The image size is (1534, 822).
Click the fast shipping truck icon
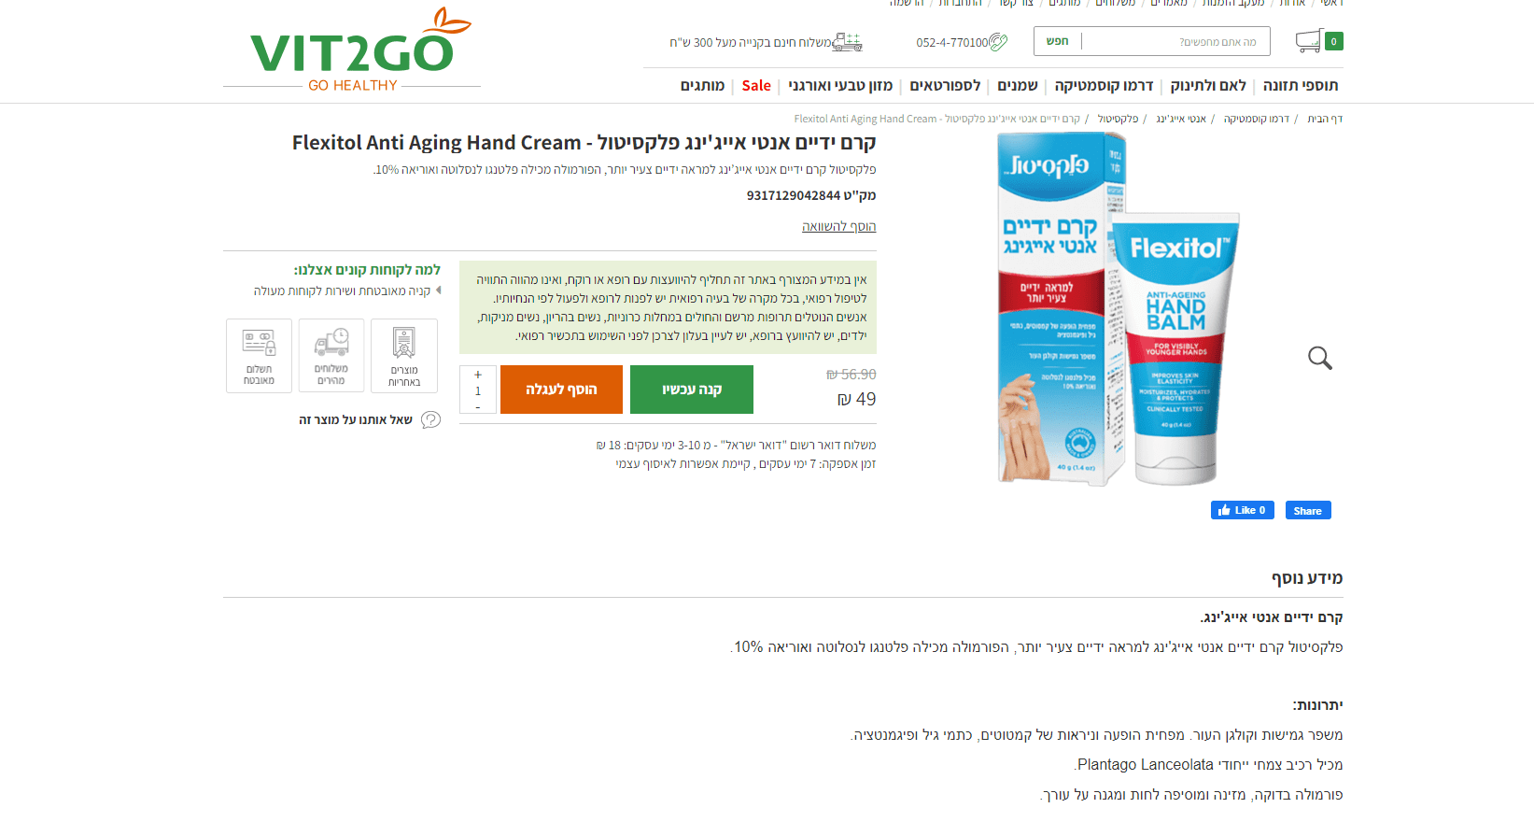pos(331,342)
